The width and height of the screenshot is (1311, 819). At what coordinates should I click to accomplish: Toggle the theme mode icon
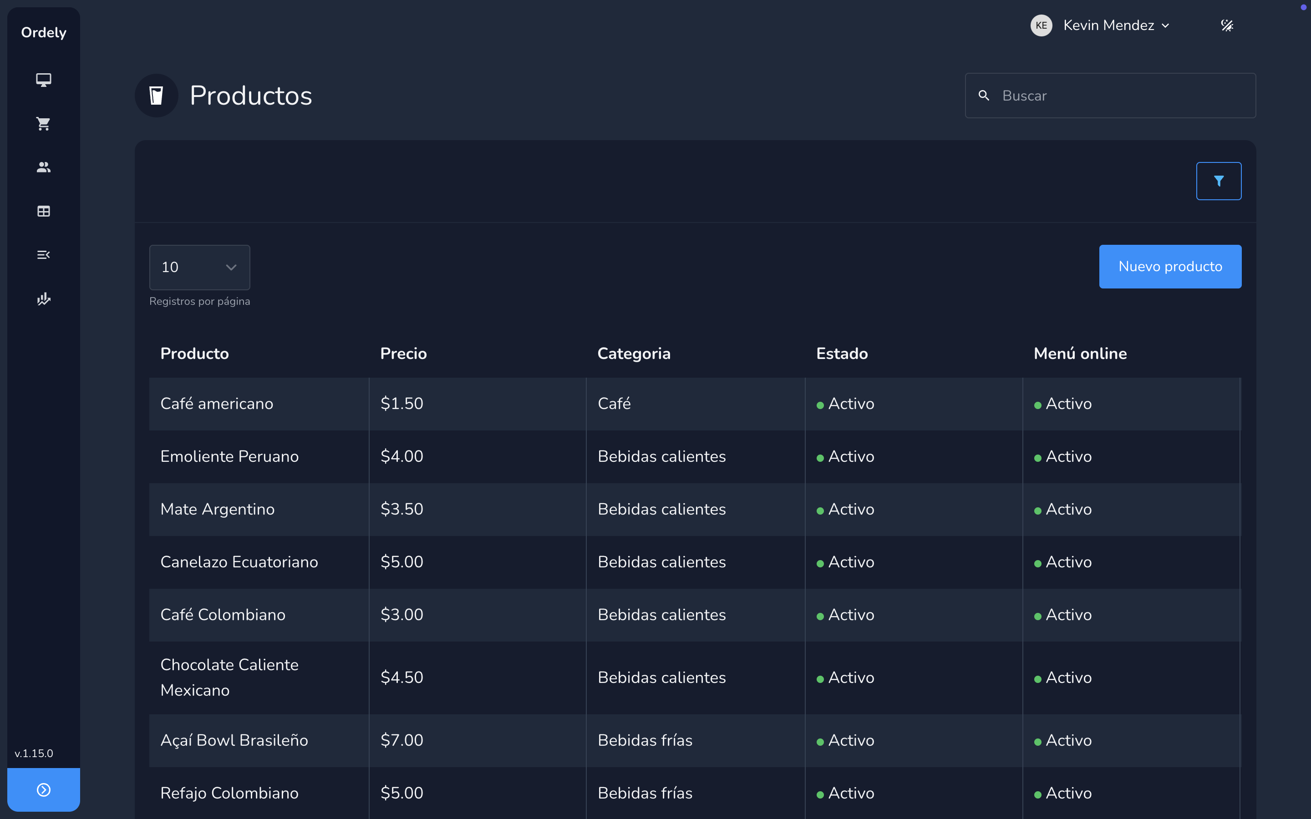[1226, 25]
